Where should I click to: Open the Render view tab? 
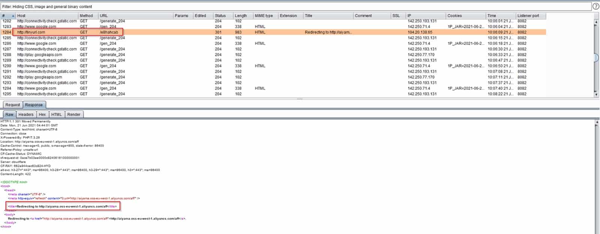pyautogui.click(x=74, y=115)
